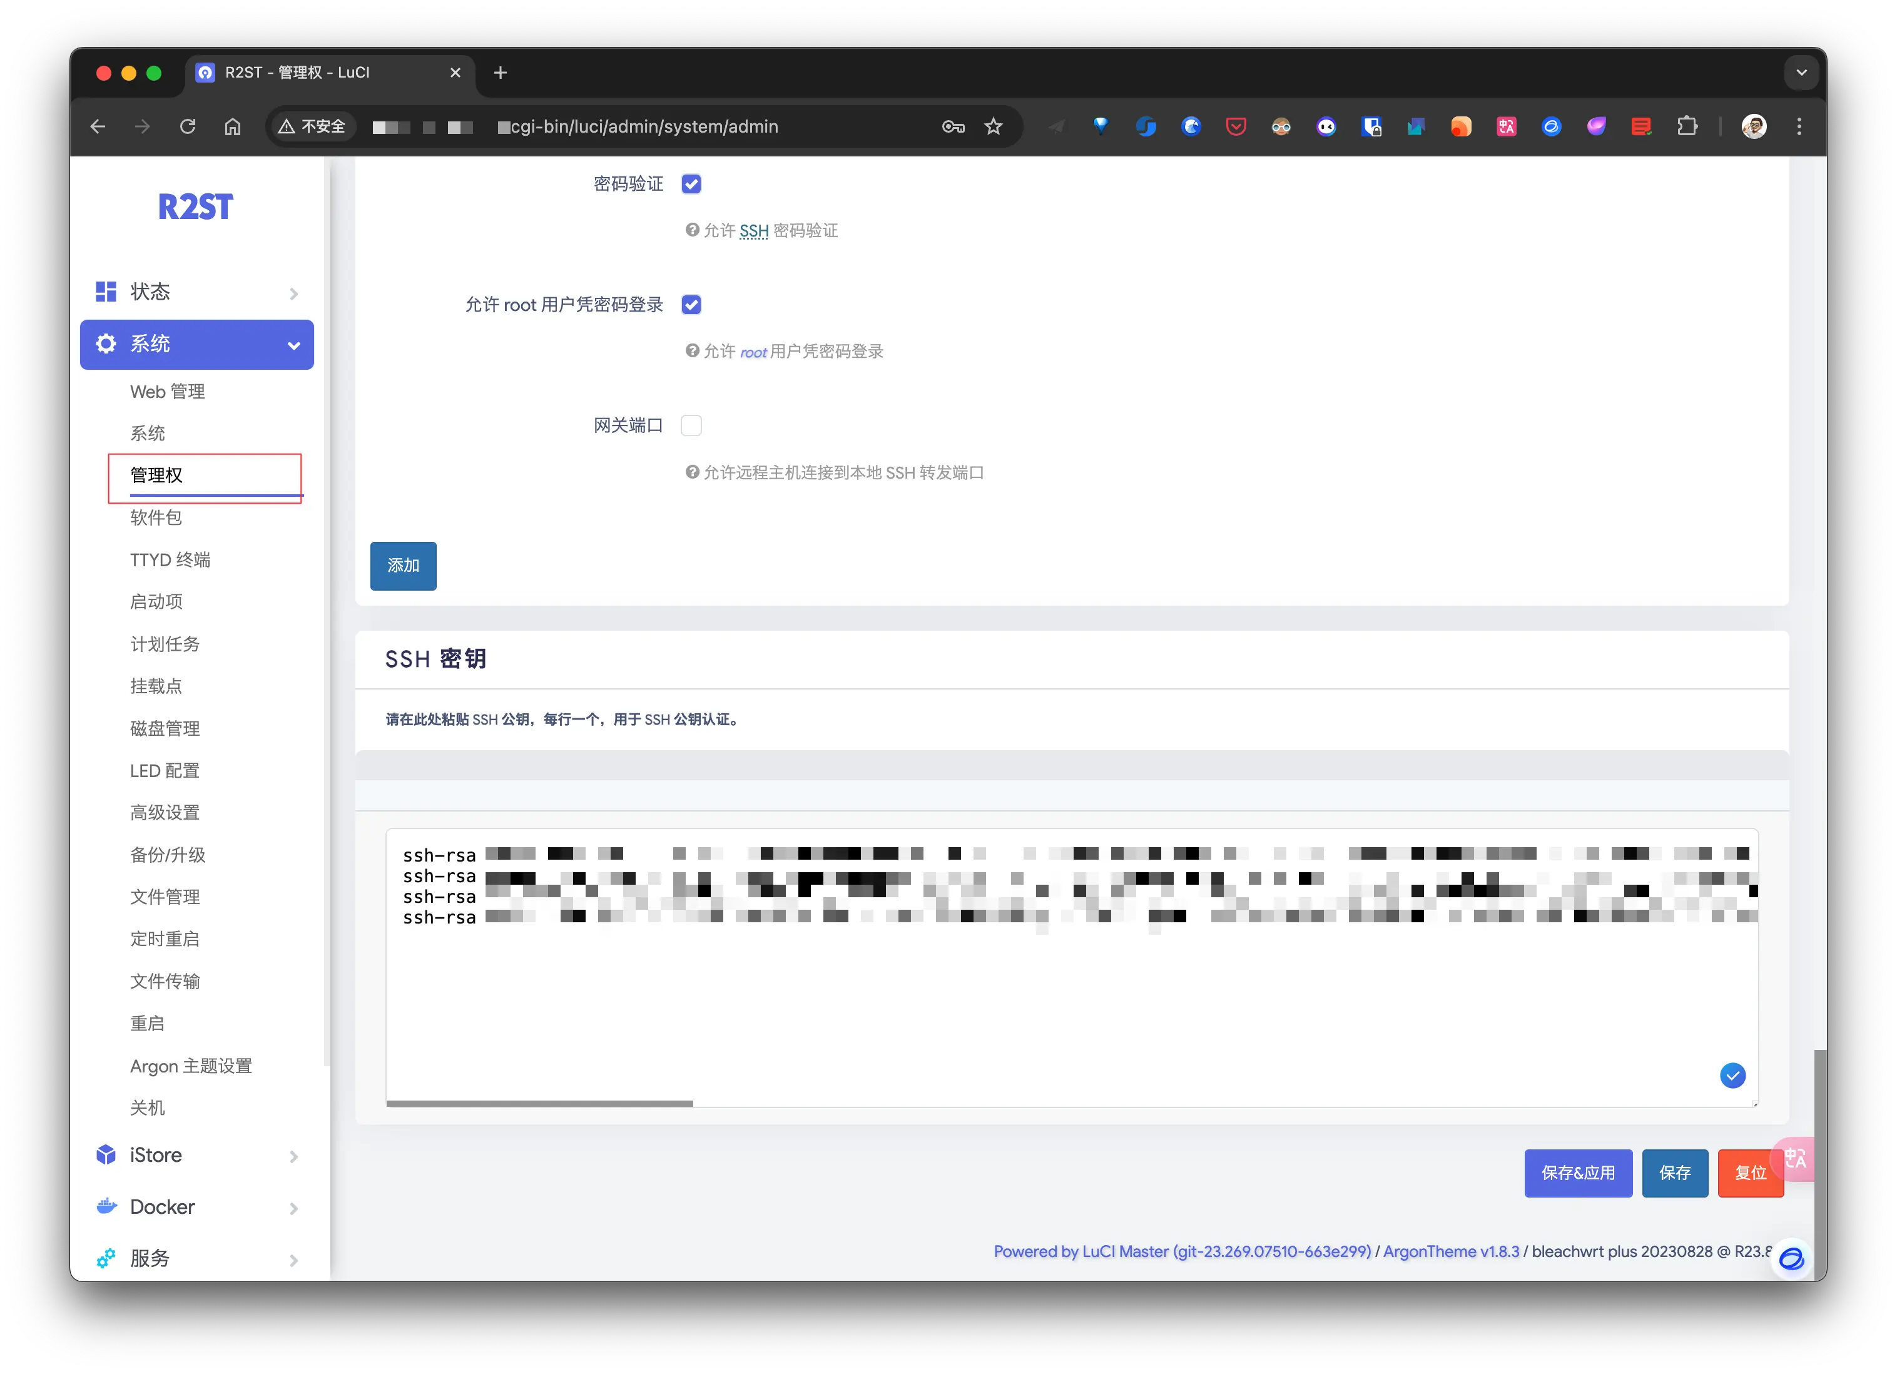1897x1374 pixels.
Task: Open the browser extensions puzzle icon
Action: (x=1686, y=126)
